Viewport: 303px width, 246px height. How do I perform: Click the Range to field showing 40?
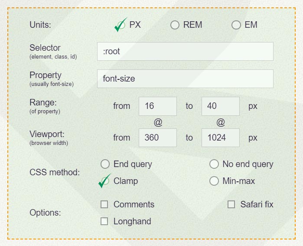point(221,106)
